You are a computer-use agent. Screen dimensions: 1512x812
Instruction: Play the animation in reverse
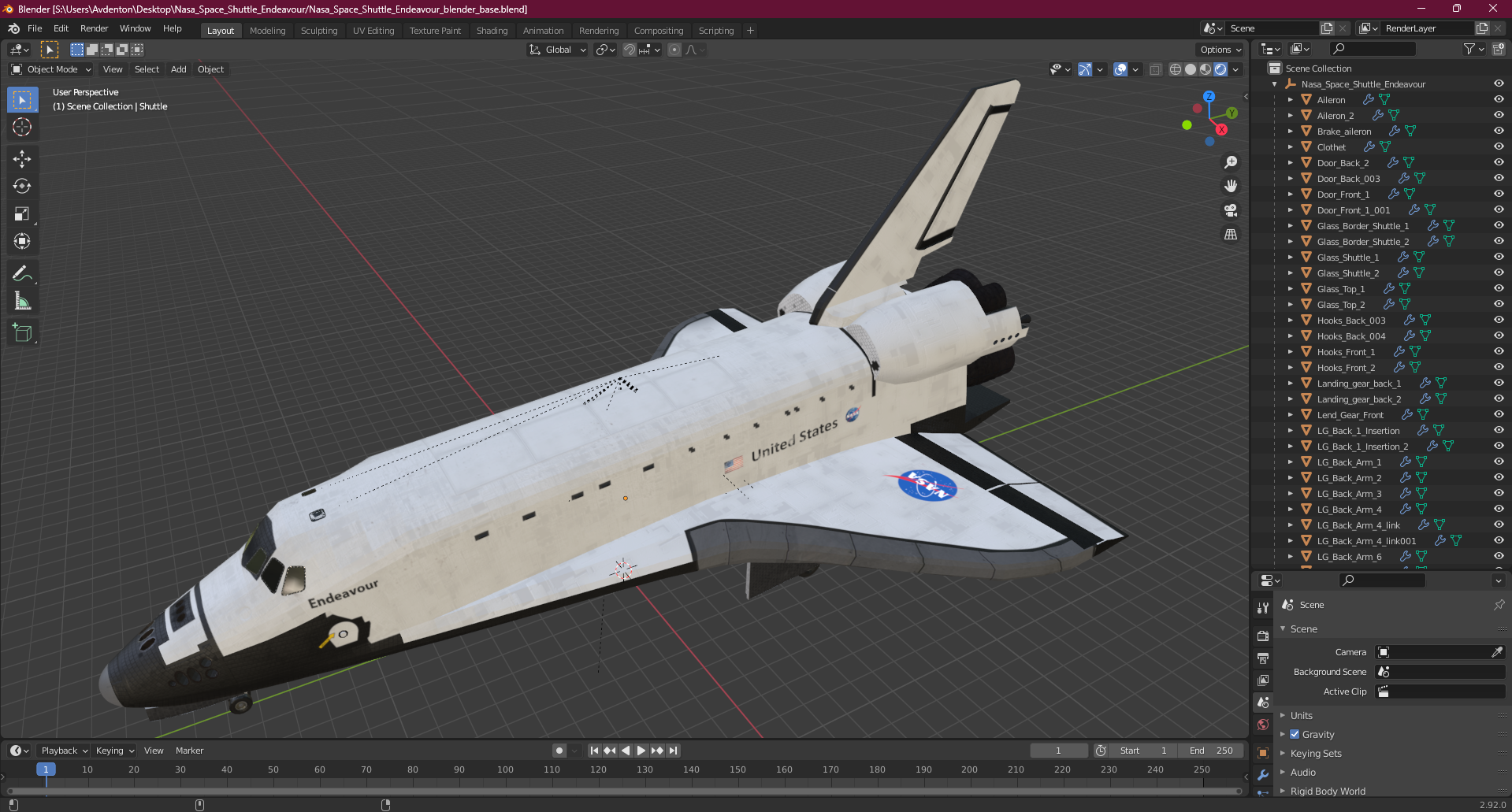tap(626, 751)
